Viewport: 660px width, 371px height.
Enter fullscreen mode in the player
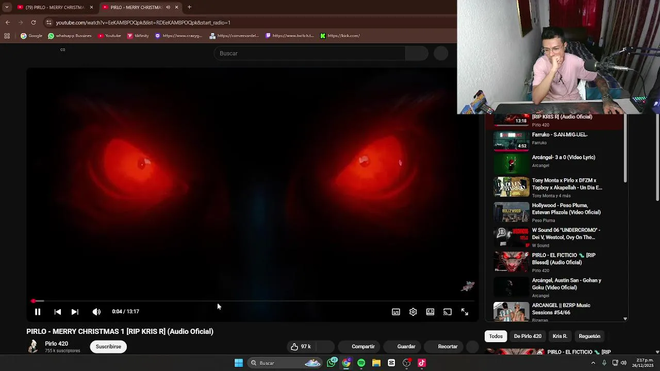click(x=465, y=312)
